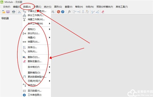Click the Save disk toolbar icon
153x97 pixels.
pyautogui.click(x=8, y=12)
